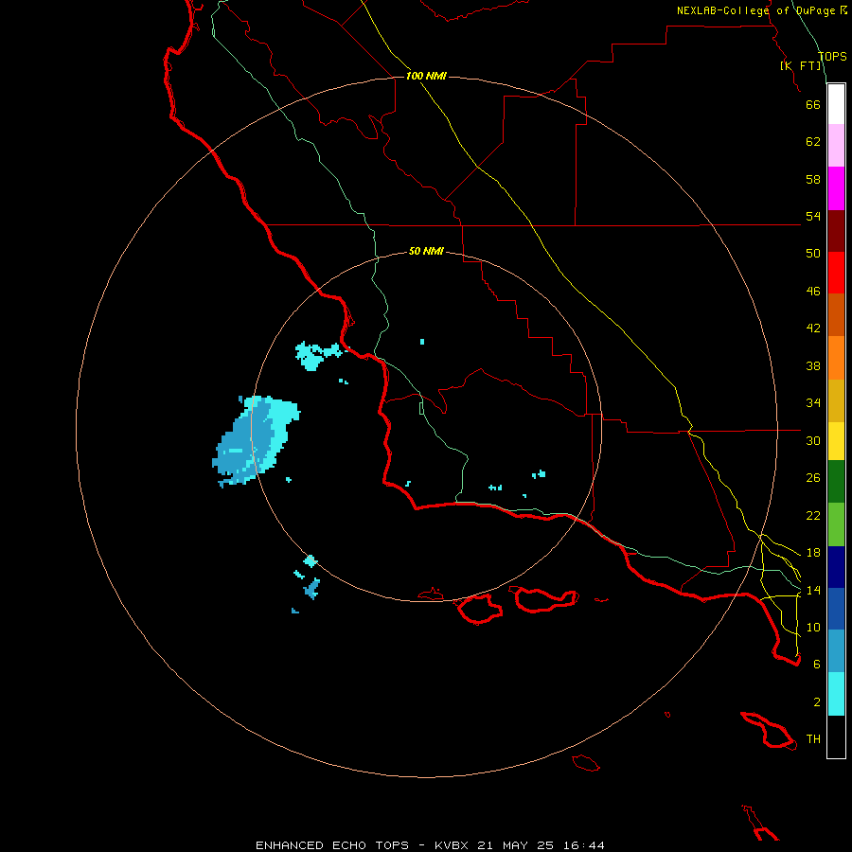The height and width of the screenshot is (852, 852).
Task: Click the light pink 62 kft legend swatch
Action: (x=836, y=145)
